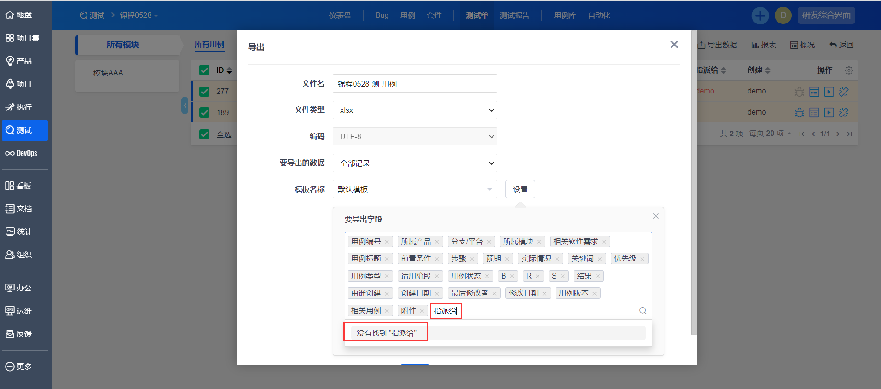Open 项目集 in the sidebar

23,38
